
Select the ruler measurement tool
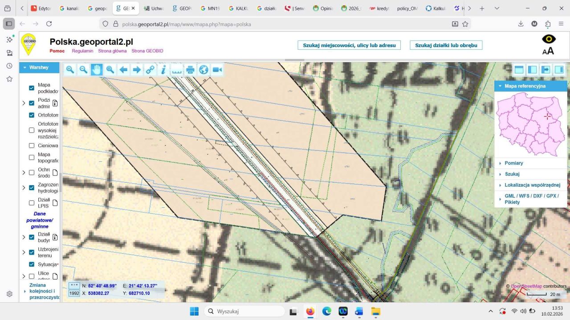coord(177,69)
